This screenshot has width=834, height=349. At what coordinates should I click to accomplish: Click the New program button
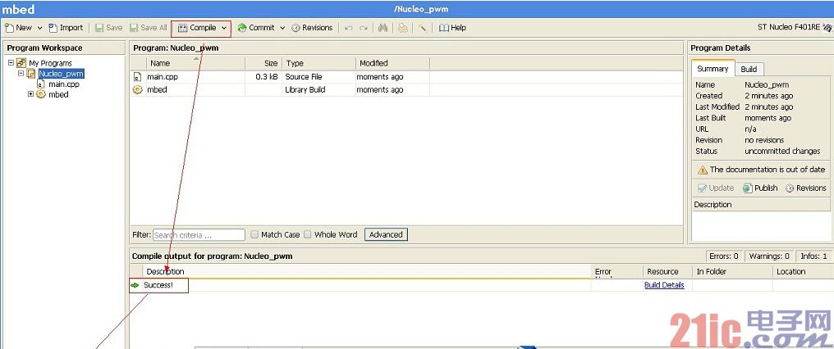[18, 28]
